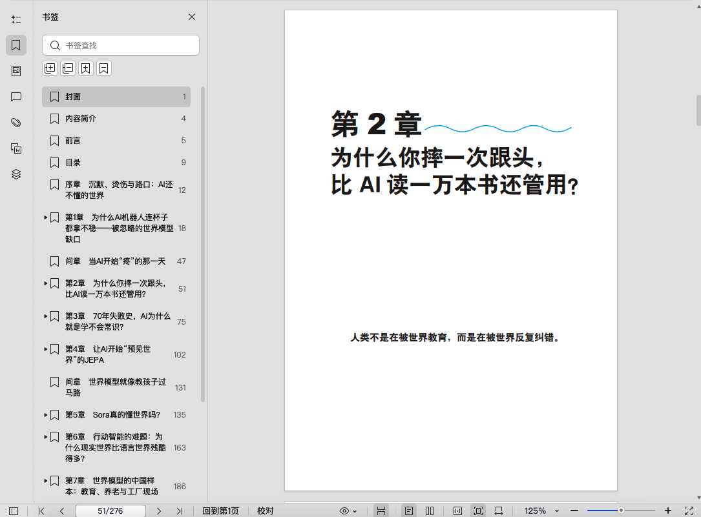Open the comments panel icon
The height and width of the screenshot is (517, 701).
tap(16, 97)
